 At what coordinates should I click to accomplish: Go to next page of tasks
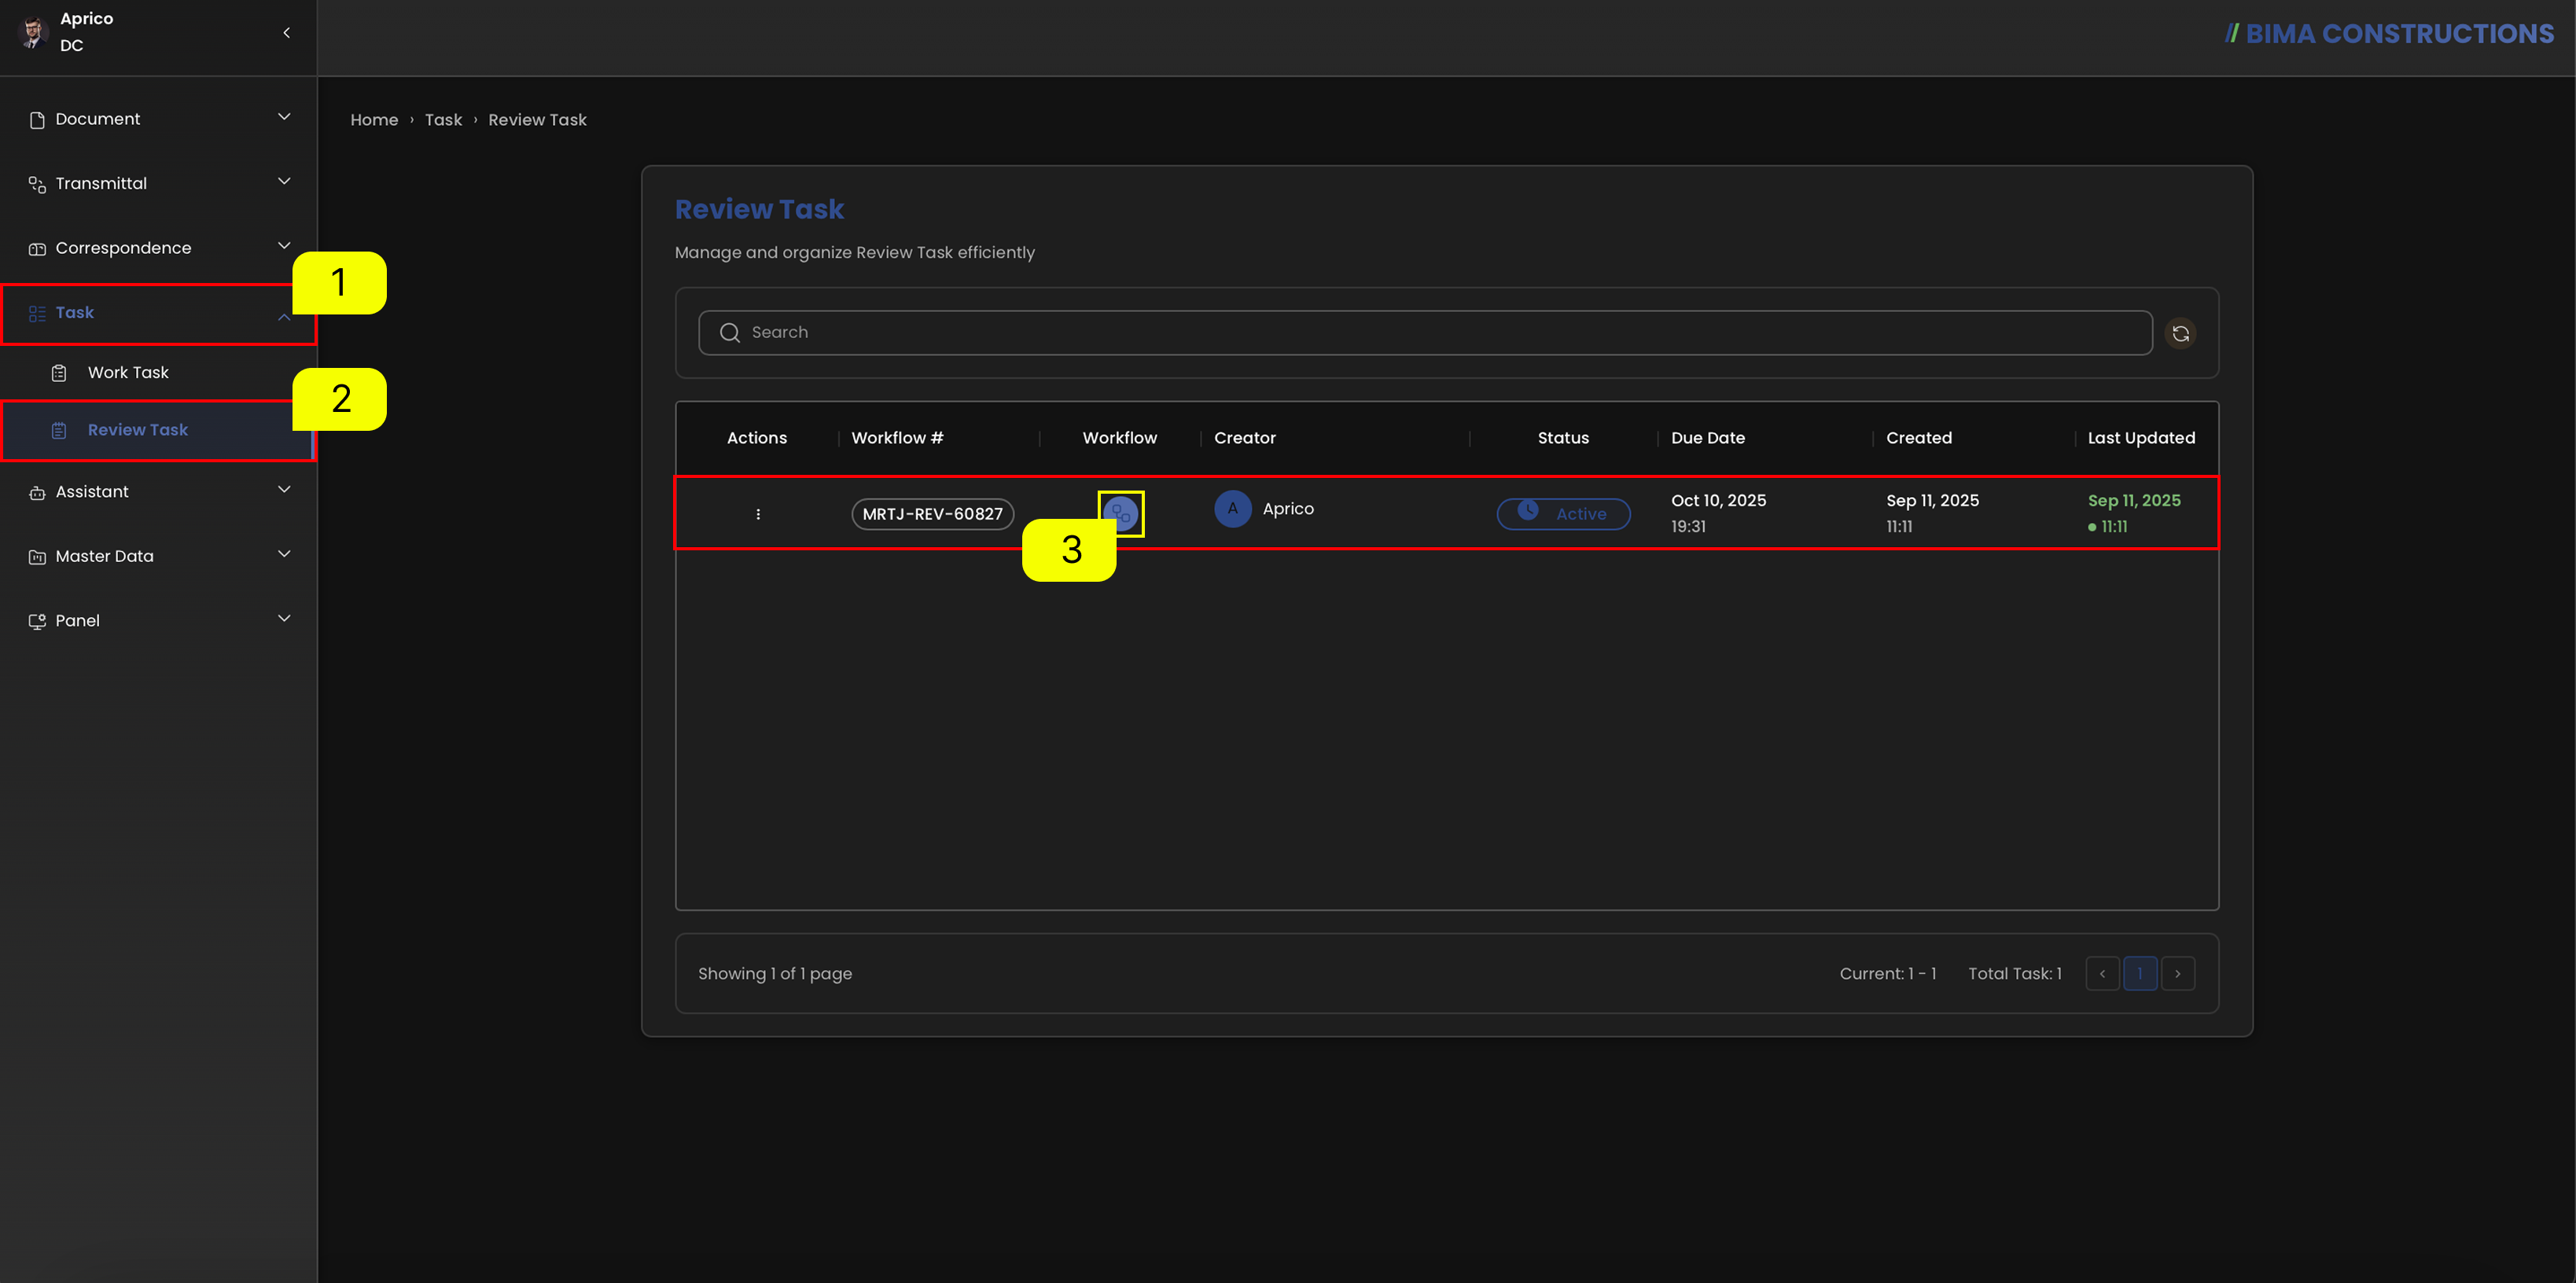2178,974
